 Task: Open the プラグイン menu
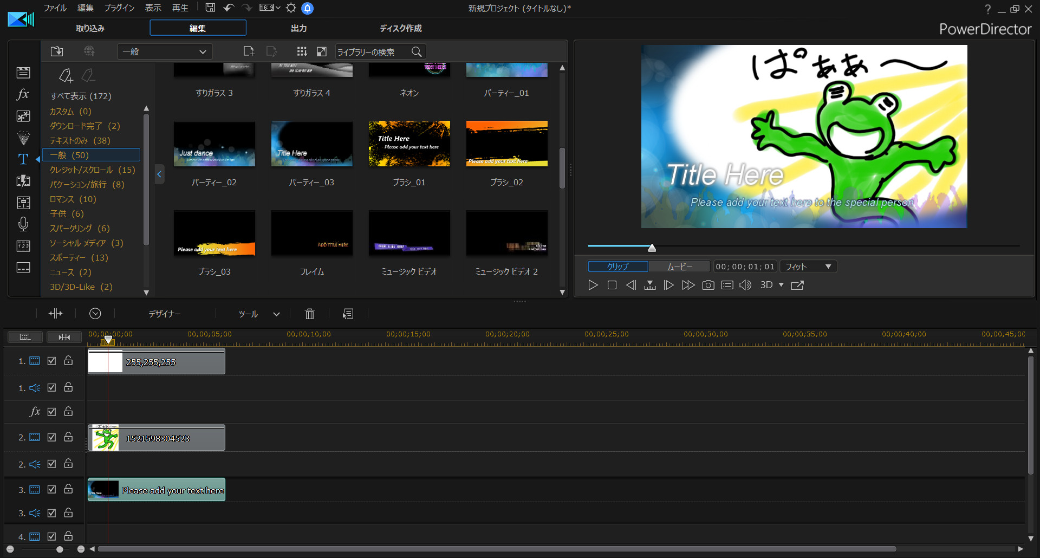click(119, 8)
